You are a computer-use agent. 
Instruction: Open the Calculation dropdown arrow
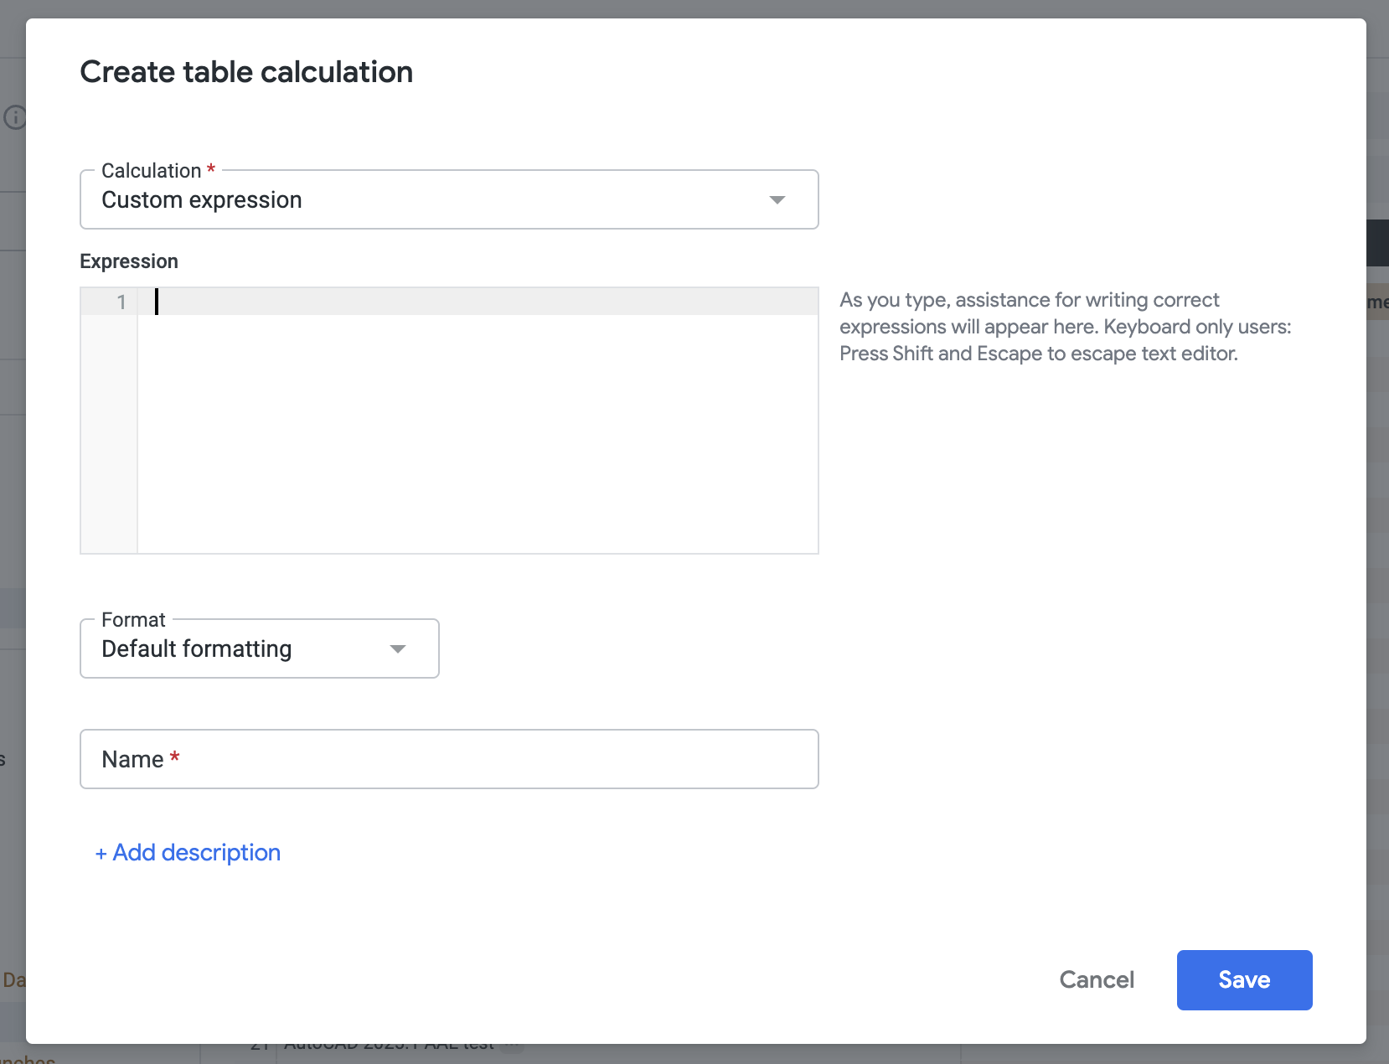[777, 200]
